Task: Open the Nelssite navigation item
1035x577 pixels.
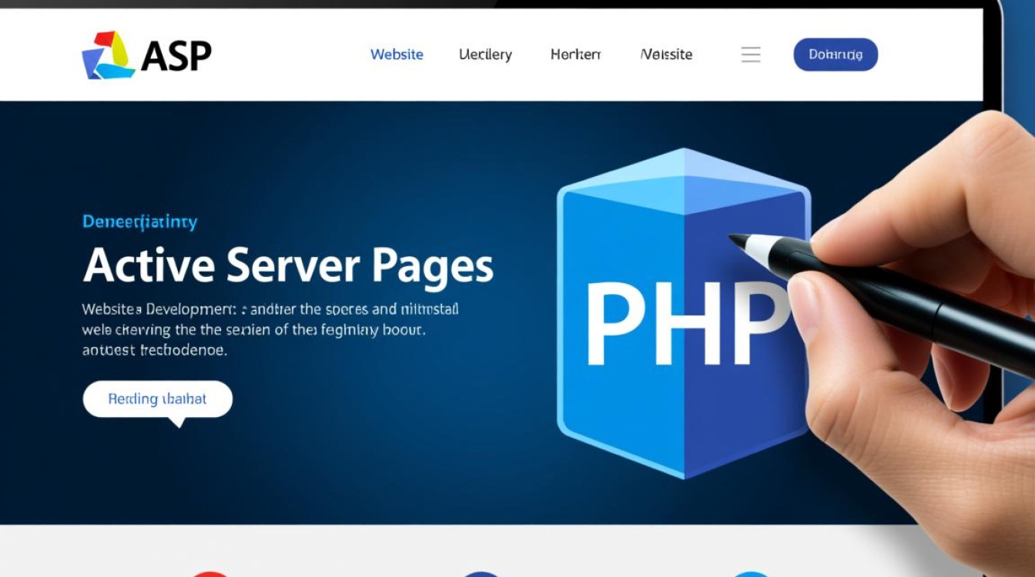Action: (666, 55)
